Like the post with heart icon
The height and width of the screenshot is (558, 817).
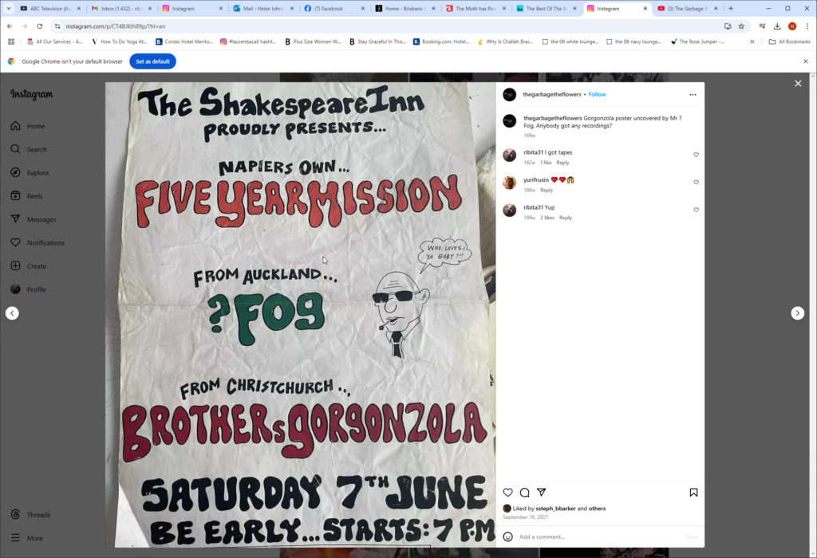(507, 493)
